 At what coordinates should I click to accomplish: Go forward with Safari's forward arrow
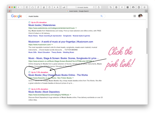pos(22,7)
